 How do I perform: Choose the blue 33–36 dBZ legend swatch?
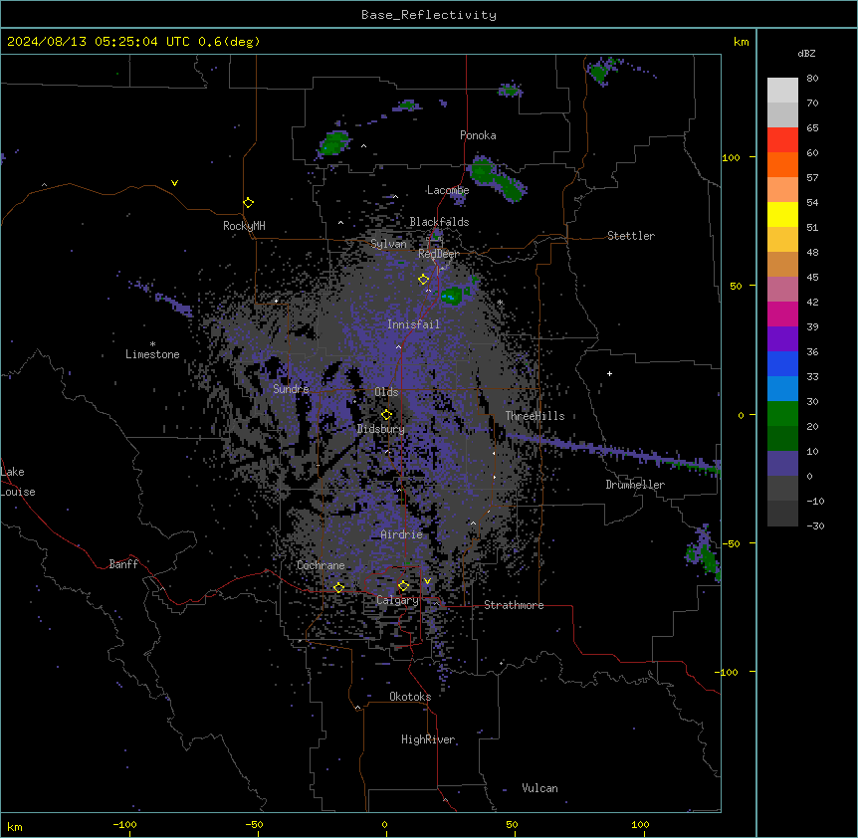(782, 363)
